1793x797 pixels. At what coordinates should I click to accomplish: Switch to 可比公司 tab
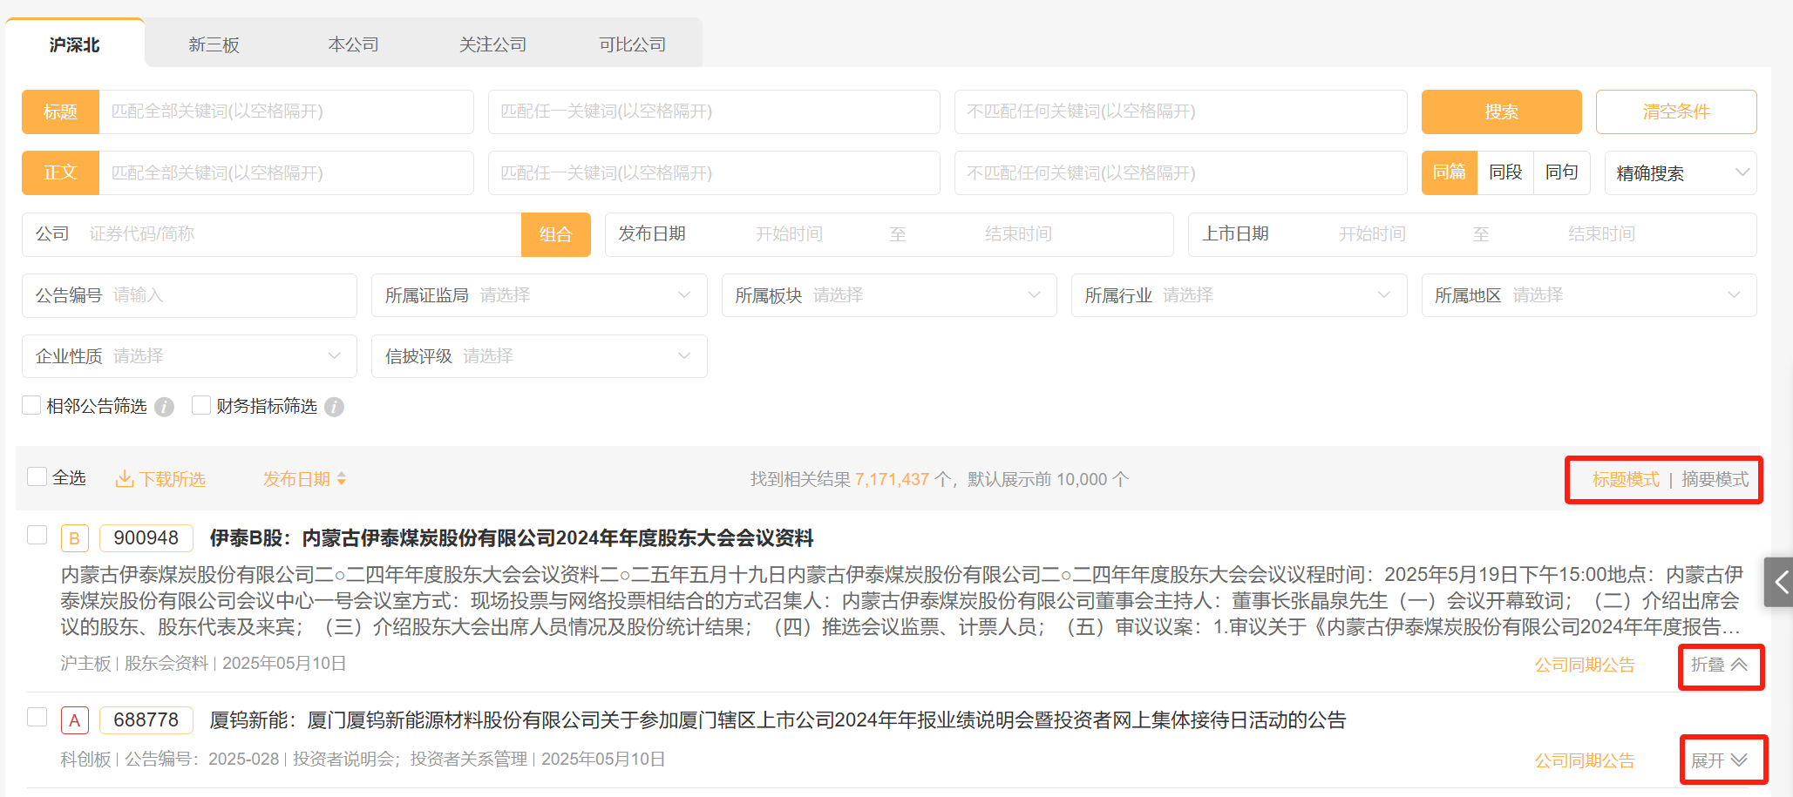click(x=633, y=44)
